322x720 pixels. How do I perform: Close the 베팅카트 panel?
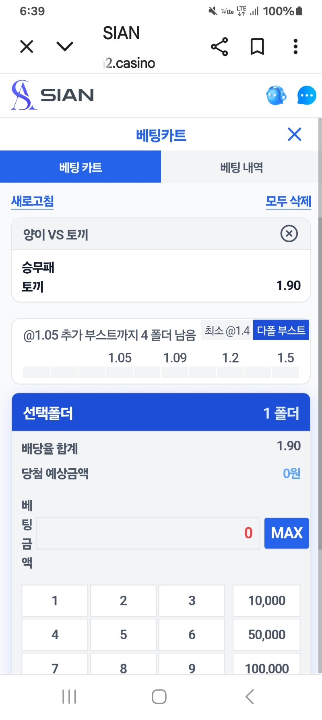pos(295,134)
